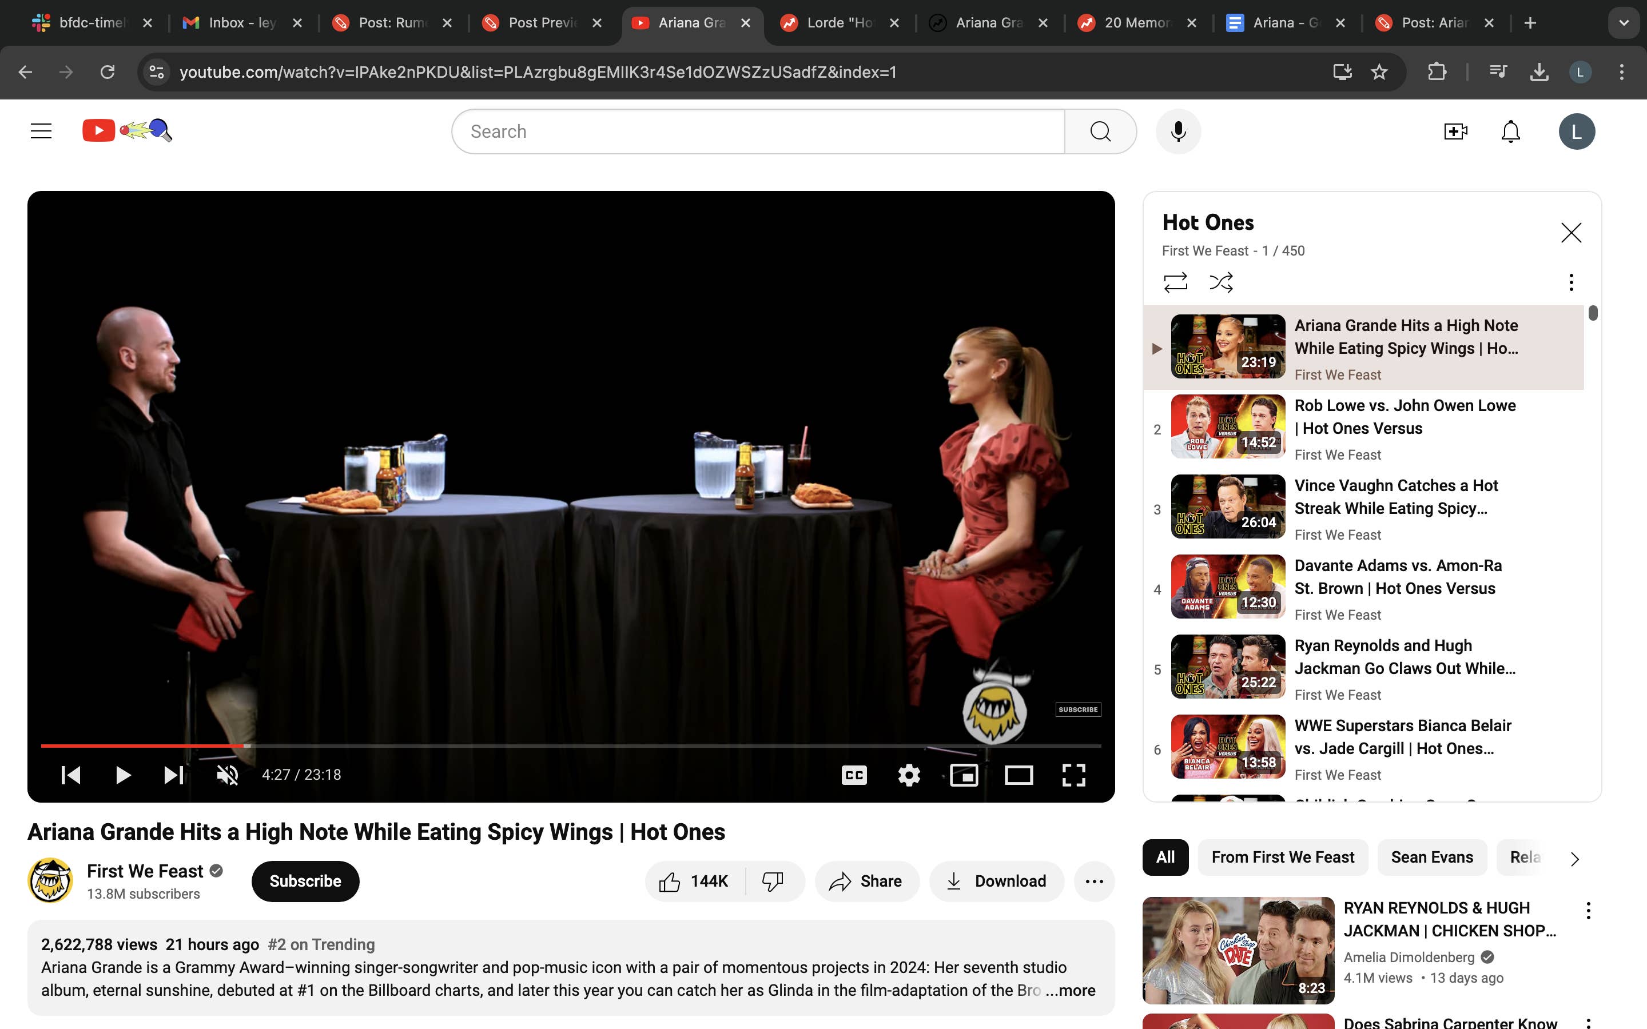Open the notifications bell
1647x1029 pixels.
pyautogui.click(x=1510, y=131)
